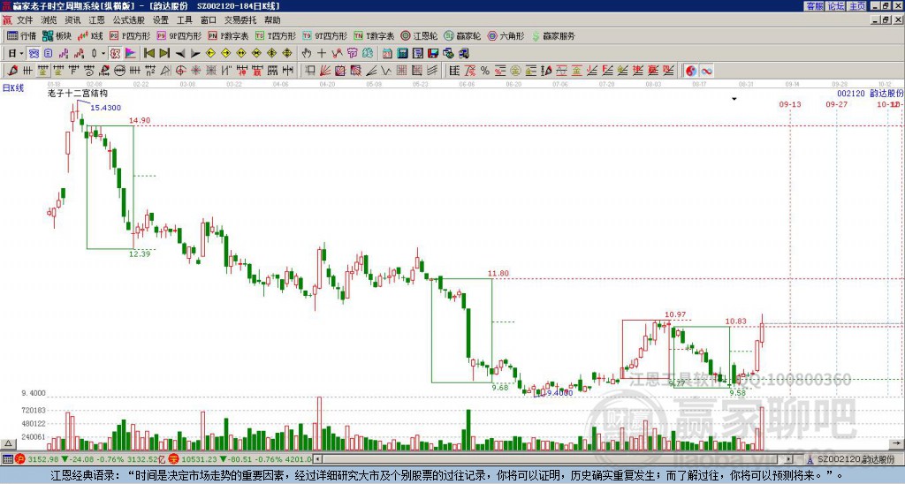Select the circled-minus drawing tool
Screen dimensions: 905x484
pos(119,71)
